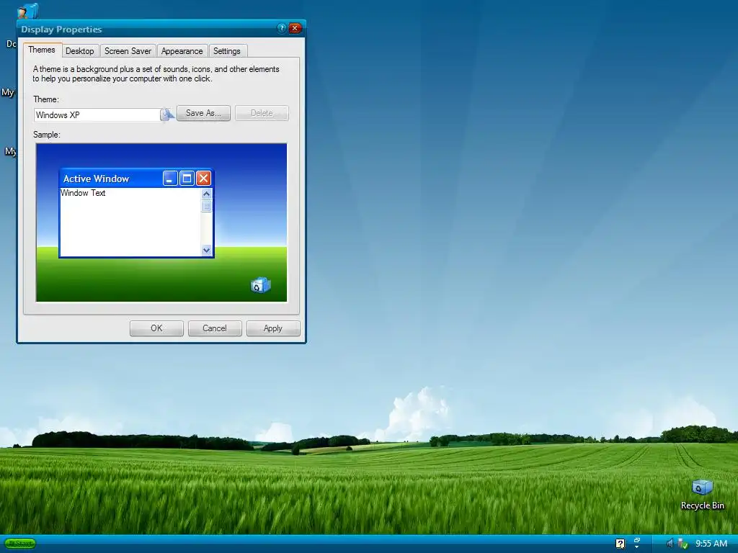Click recycle bin icon in sample preview
Image resolution: width=738 pixels, height=553 pixels.
(x=261, y=285)
